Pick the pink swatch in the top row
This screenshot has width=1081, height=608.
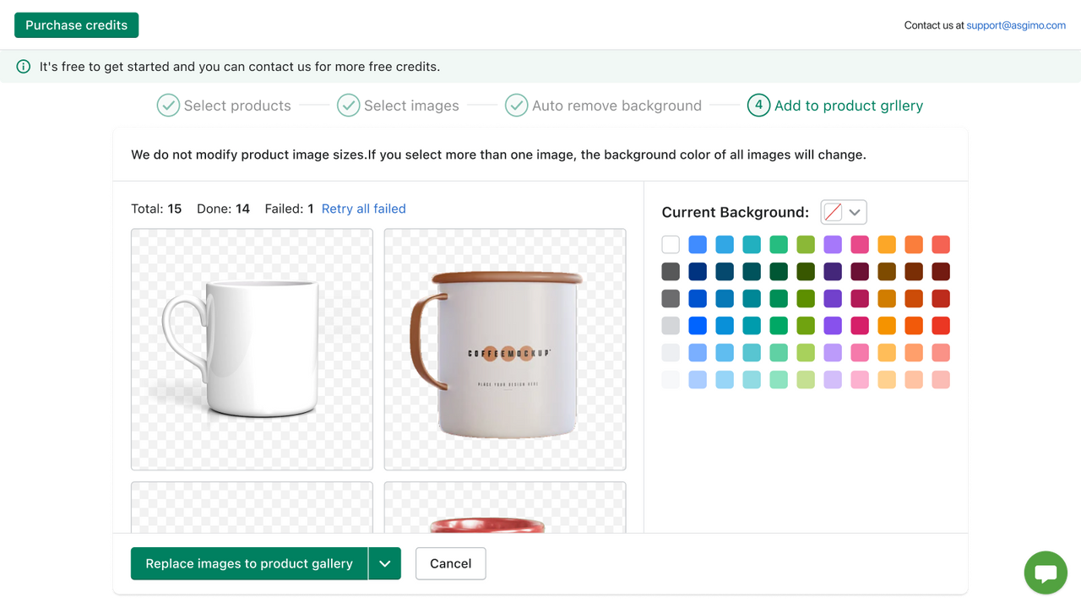coord(860,245)
